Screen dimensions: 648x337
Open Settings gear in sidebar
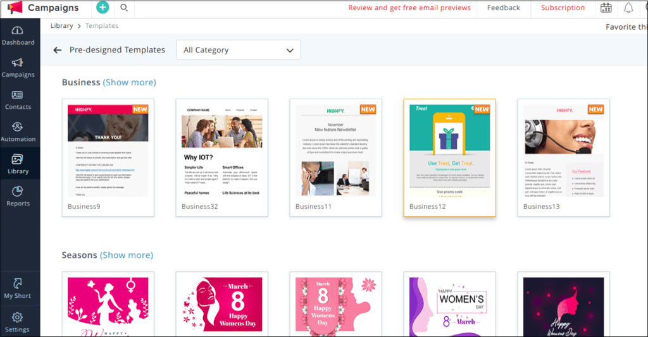17,322
